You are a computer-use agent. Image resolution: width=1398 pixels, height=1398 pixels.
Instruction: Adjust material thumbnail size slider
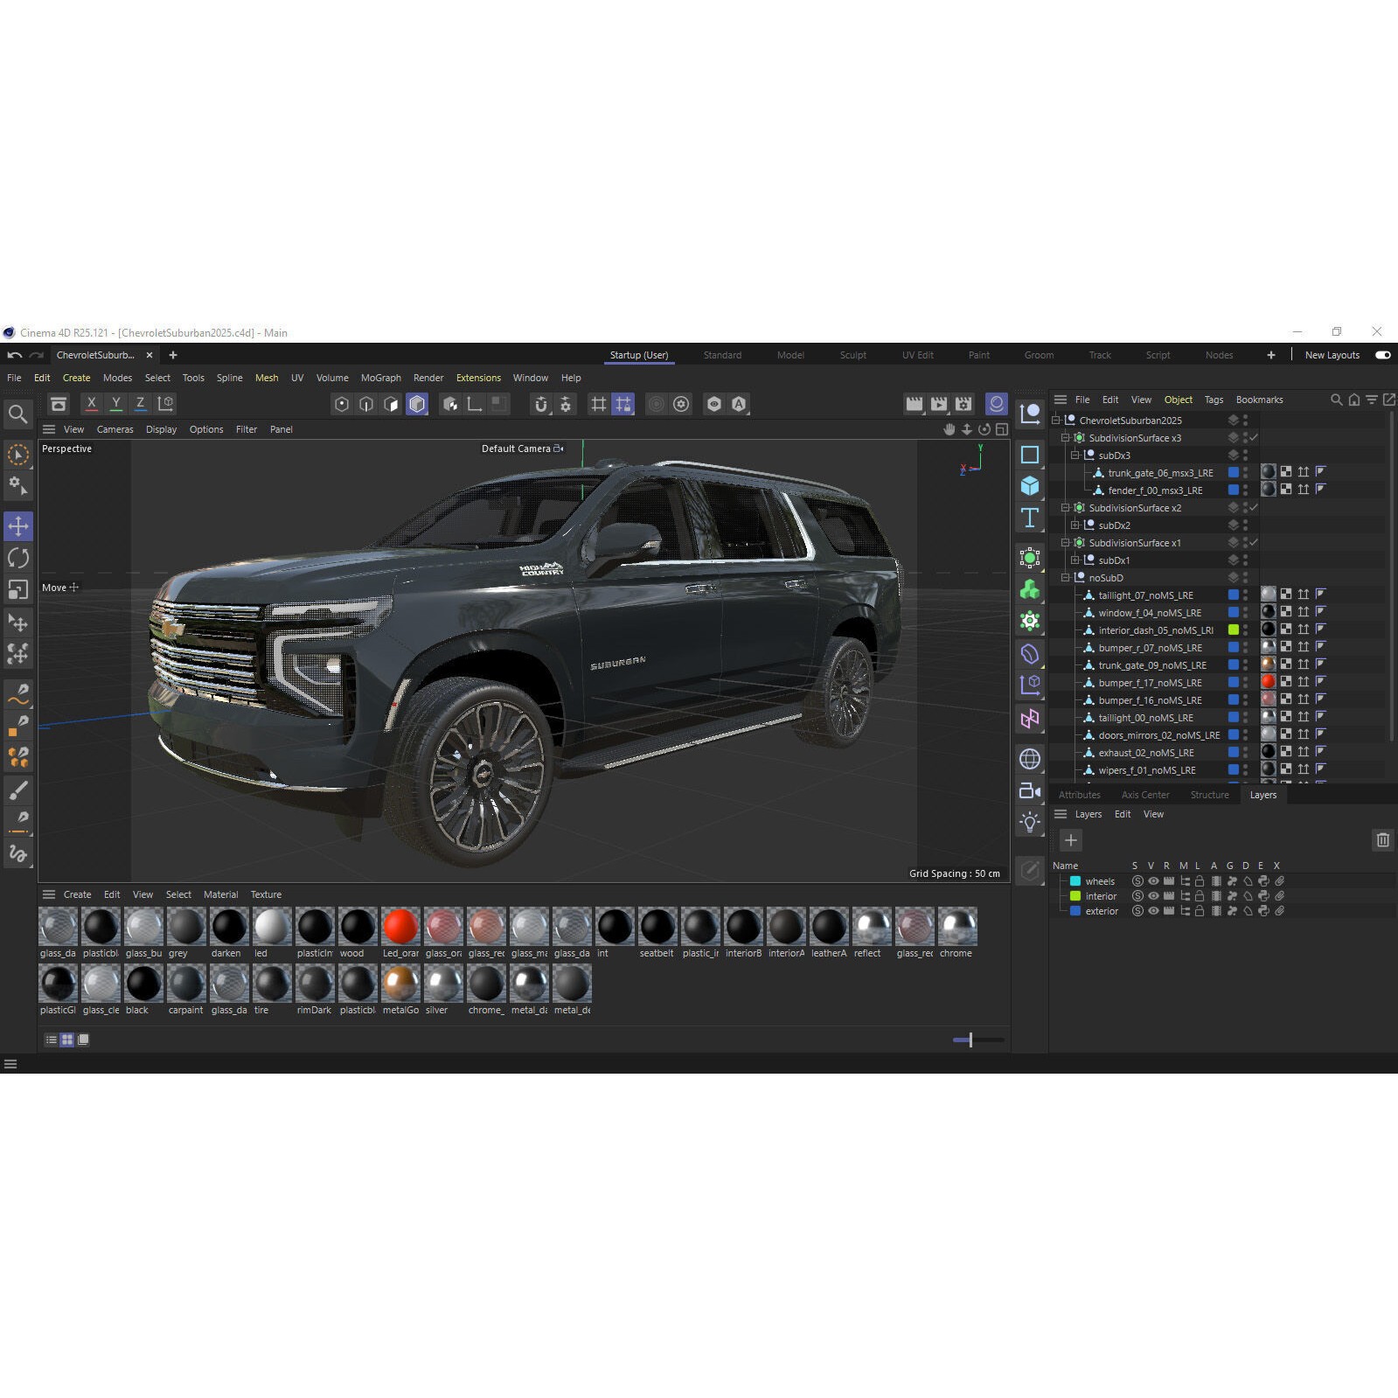[970, 1040]
